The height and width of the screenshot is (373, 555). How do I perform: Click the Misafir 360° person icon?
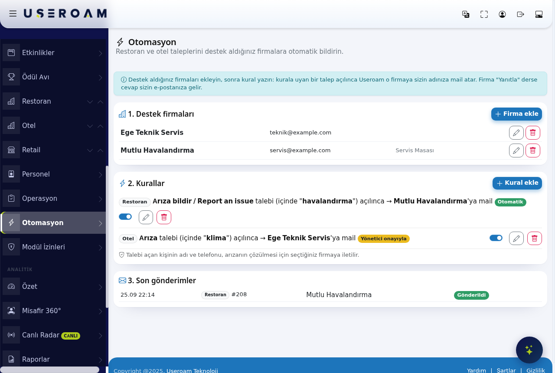(11, 311)
